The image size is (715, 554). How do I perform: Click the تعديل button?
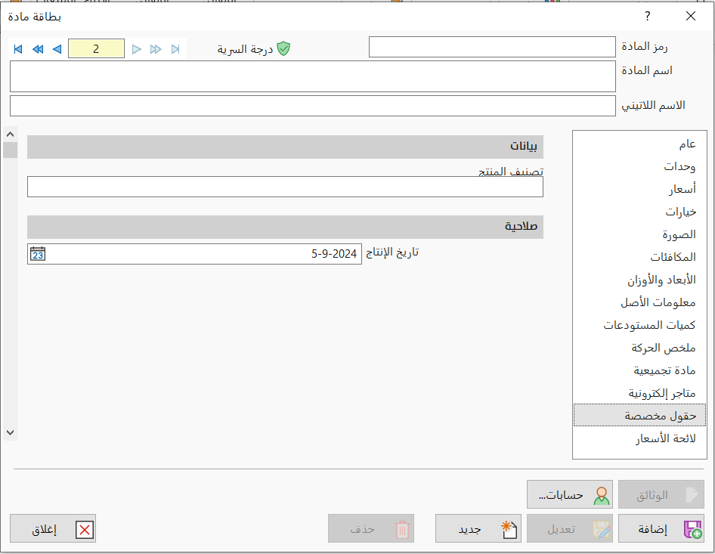tap(570, 529)
